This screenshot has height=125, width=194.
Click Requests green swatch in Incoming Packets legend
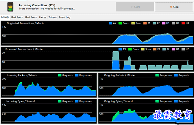(60, 75)
